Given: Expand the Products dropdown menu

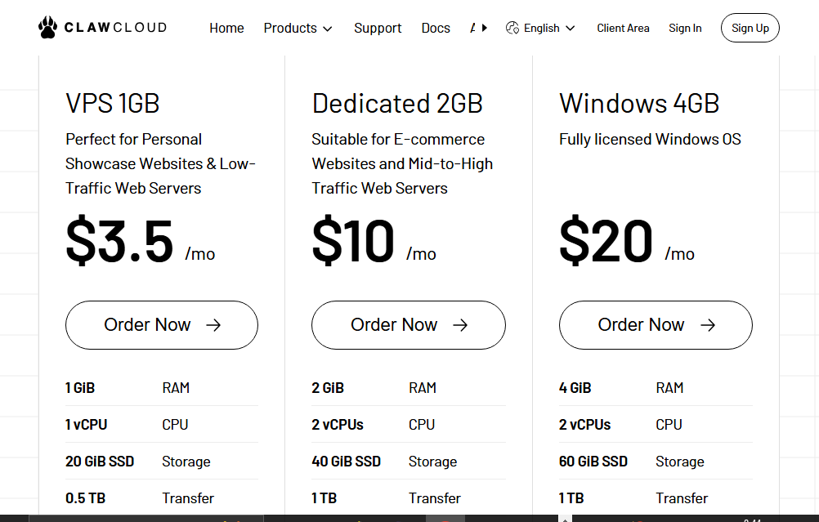Looking at the screenshot, I should [x=298, y=29].
